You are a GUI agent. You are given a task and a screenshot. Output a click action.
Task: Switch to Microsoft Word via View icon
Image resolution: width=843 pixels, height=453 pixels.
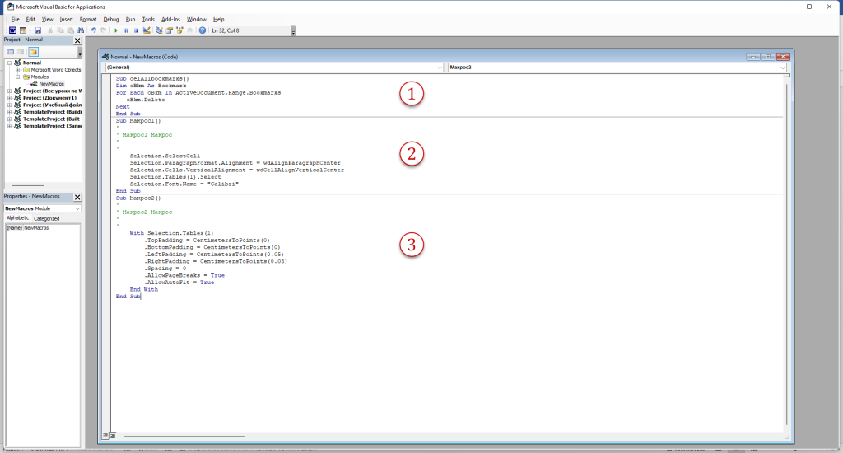tap(12, 30)
